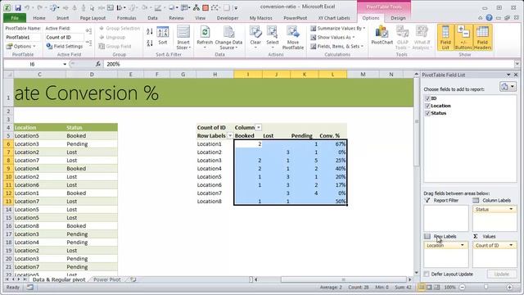Open the Power Pivot sheet tab

click(x=107, y=279)
